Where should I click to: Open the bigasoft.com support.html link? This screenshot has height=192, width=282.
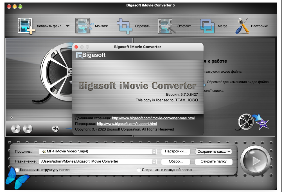[x=127, y=124]
